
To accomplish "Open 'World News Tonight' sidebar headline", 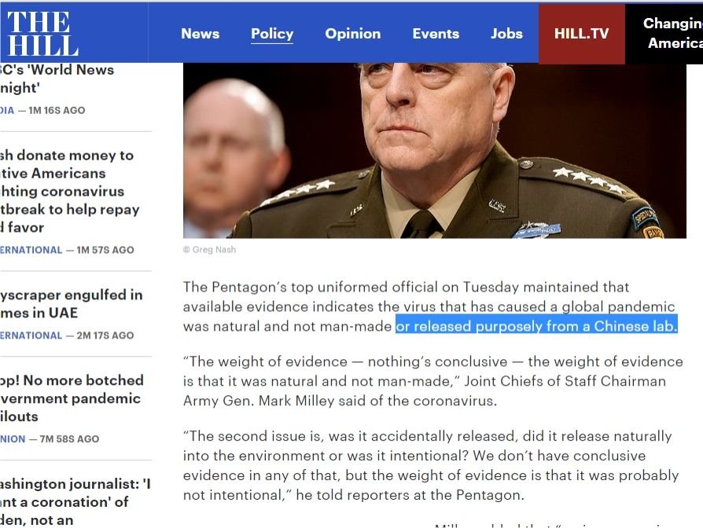I will (x=57, y=79).
